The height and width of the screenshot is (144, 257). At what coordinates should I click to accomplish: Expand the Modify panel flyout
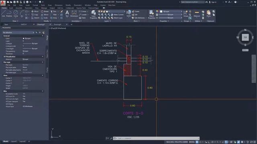tap(47, 21)
